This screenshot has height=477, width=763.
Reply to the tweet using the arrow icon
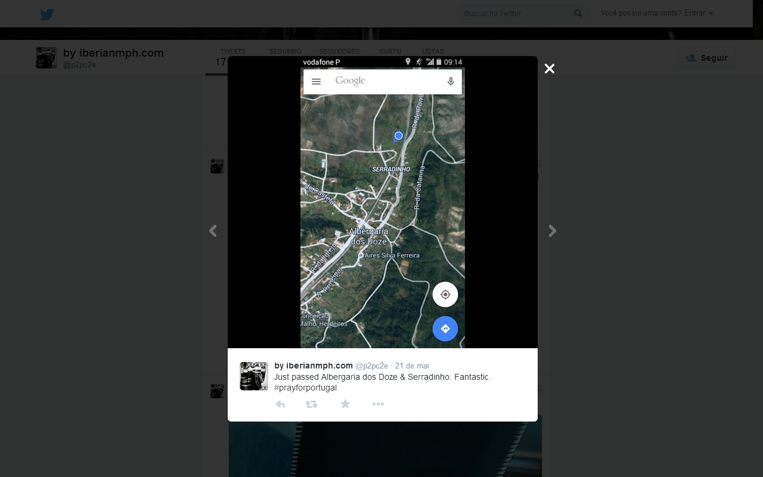point(280,404)
